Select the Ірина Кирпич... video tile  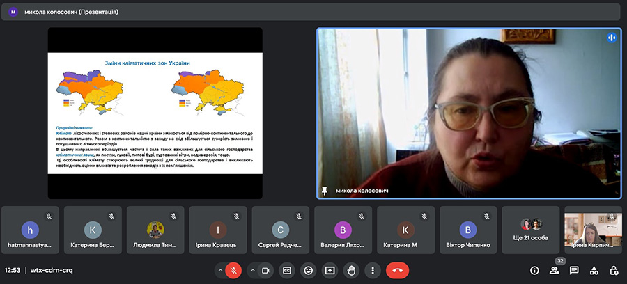click(594, 230)
